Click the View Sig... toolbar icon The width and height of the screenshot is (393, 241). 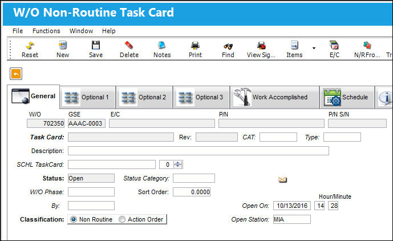click(x=261, y=46)
